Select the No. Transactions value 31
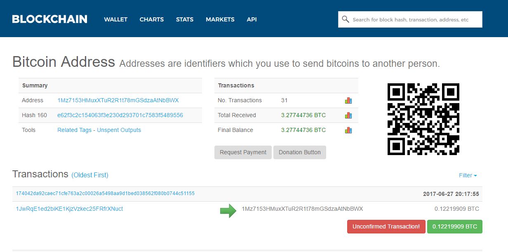The height and width of the screenshot is (252, 508). pos(285,100)
